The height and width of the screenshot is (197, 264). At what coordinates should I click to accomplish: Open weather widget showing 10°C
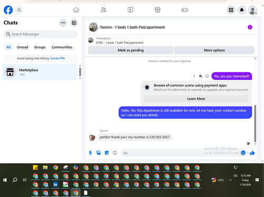[218, 180]
